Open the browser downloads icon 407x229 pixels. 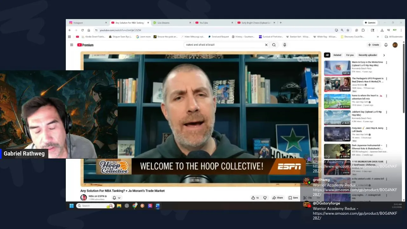[x=382, y=30]
